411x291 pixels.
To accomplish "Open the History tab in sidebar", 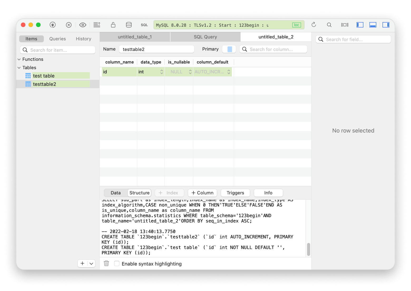I will (83, 39).
